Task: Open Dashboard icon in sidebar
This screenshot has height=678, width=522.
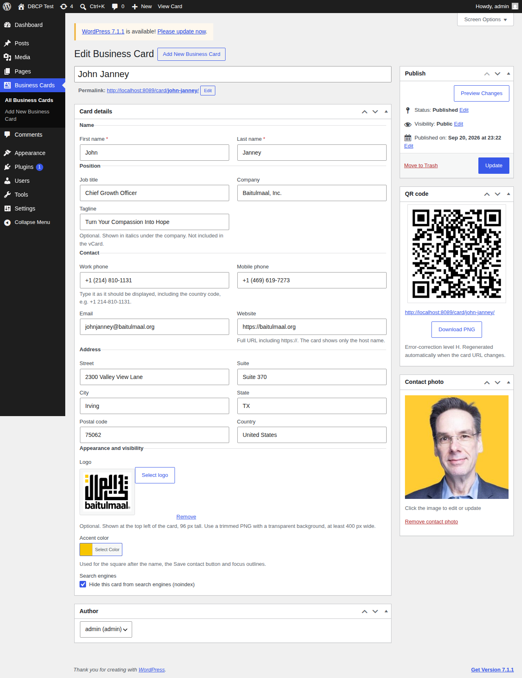Action: click(7, 25)
